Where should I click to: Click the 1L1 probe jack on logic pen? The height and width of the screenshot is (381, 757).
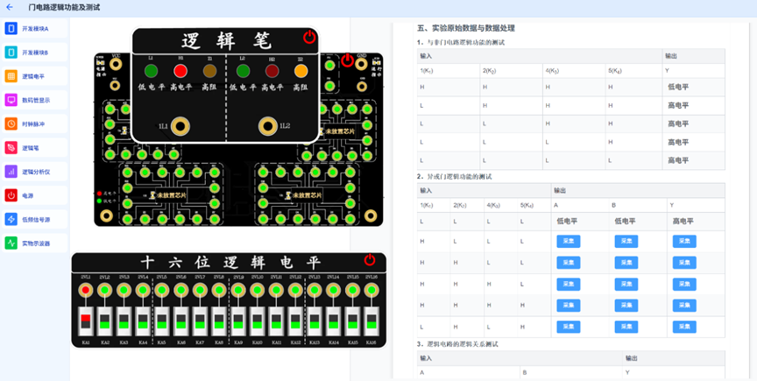tap(181, 126)
